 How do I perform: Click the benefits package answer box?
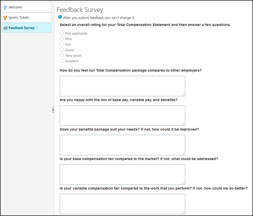pos(122,145)
